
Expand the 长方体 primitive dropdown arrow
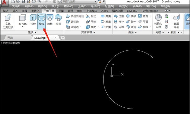coord(23,27)
